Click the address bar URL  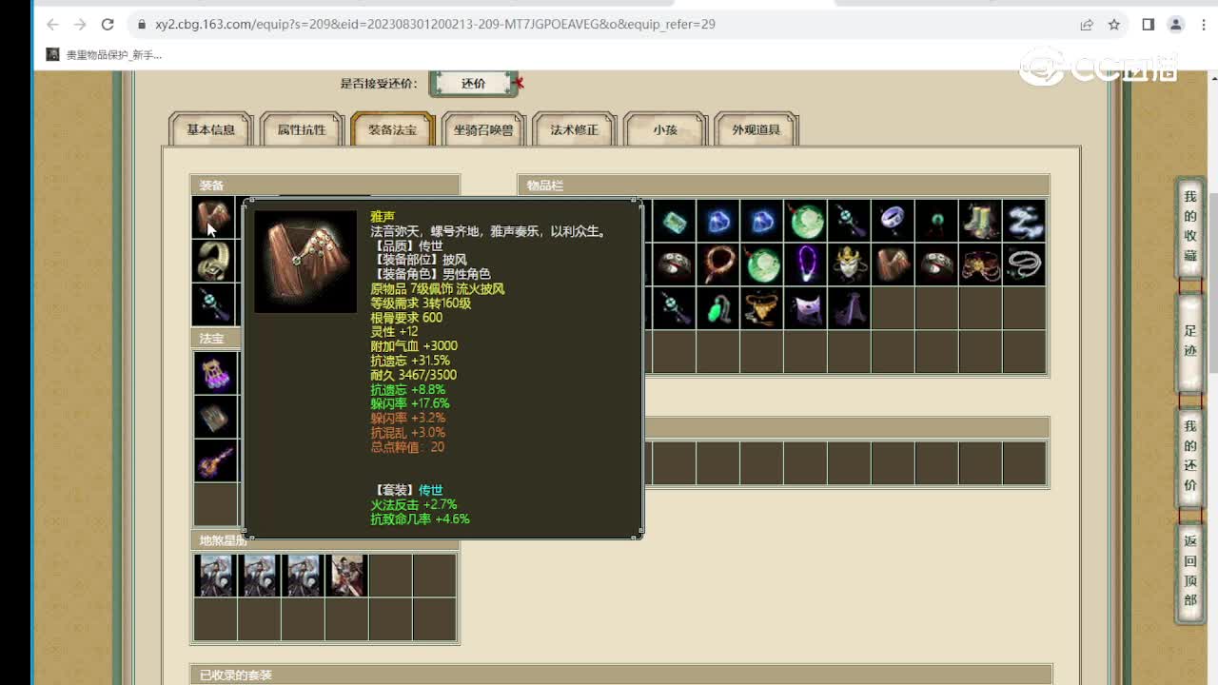point(435,25)
